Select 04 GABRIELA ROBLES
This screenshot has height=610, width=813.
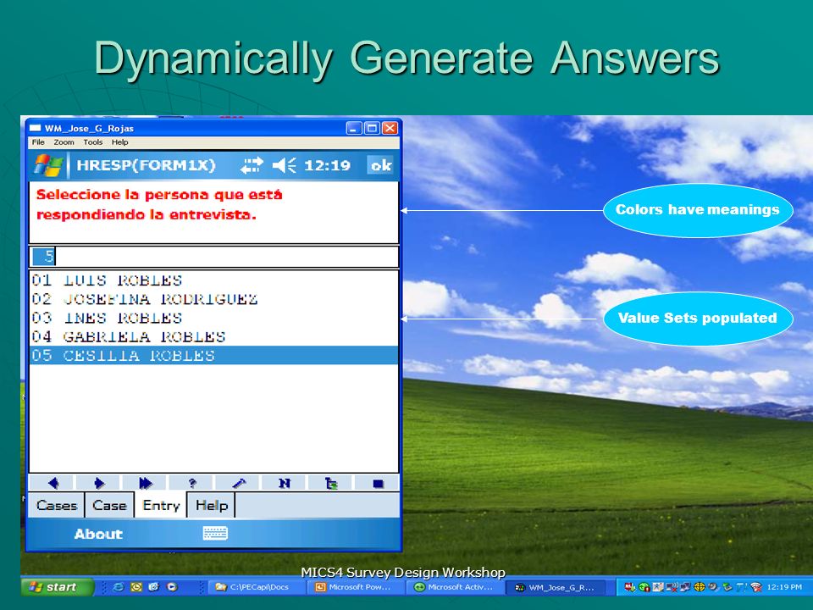point(213,336)
